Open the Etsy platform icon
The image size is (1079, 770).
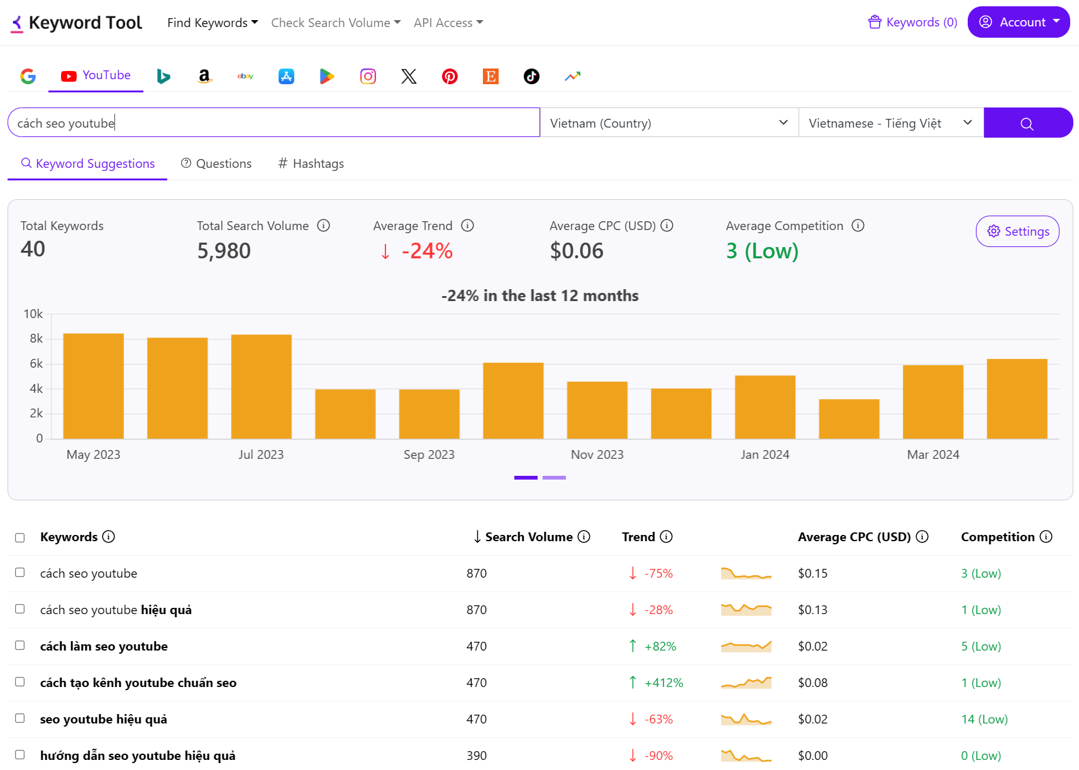490,76
